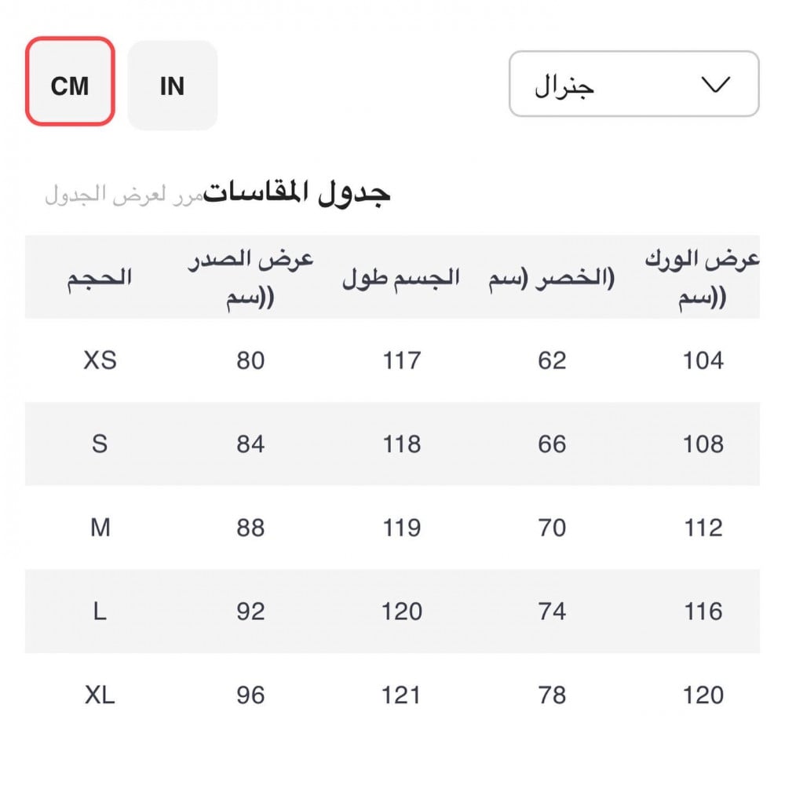This screenshot has height=785, width=785.
Task: Click the مرر لعرض الجدول hint text
Action: pos(123,195)
